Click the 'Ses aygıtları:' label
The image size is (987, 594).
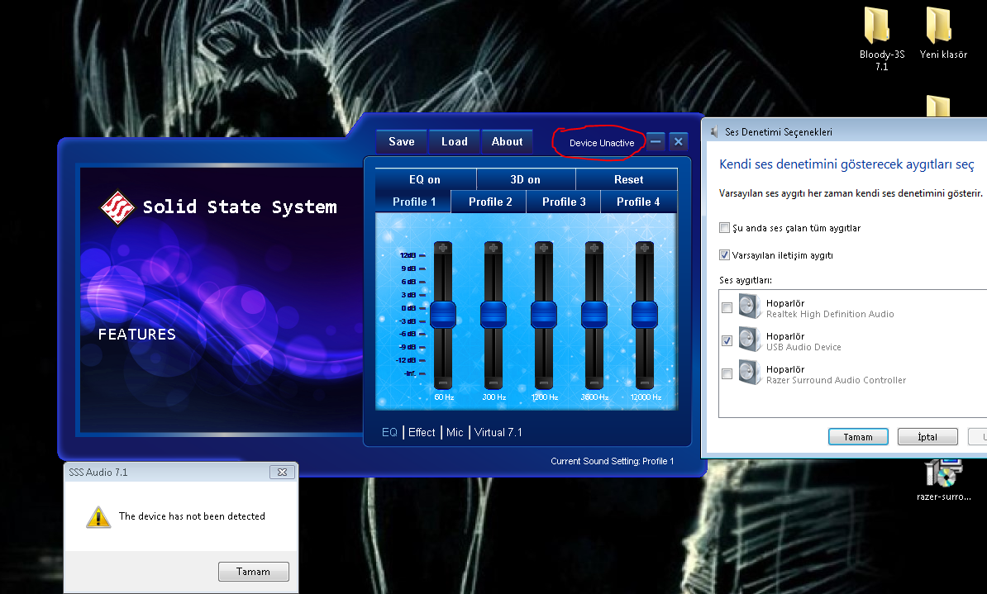[746, 280]
